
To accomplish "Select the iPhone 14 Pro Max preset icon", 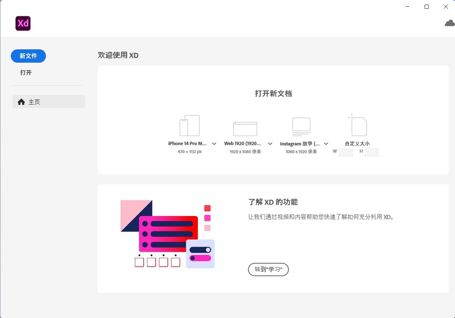I will [x=189, y=125].
